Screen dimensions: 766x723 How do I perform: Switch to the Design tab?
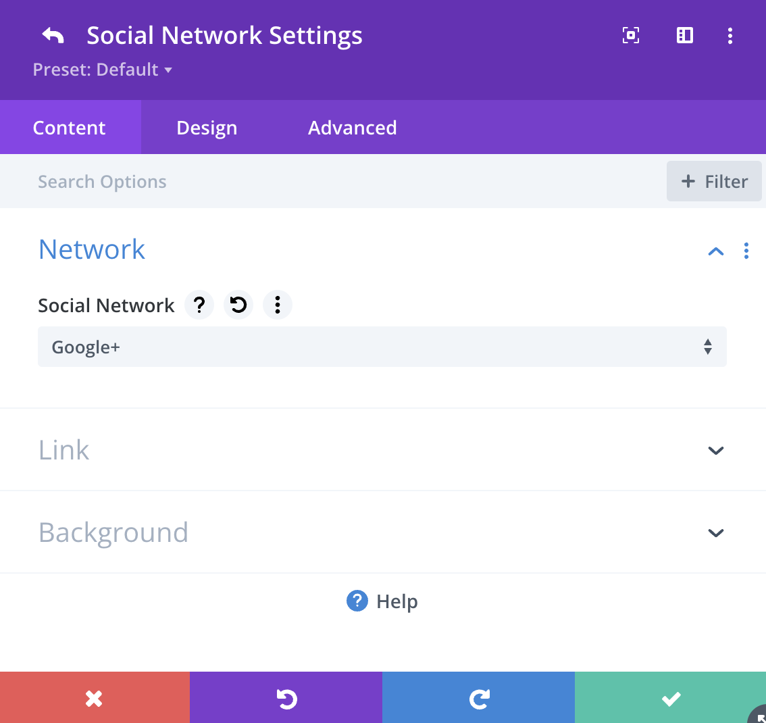click(207, 128)
